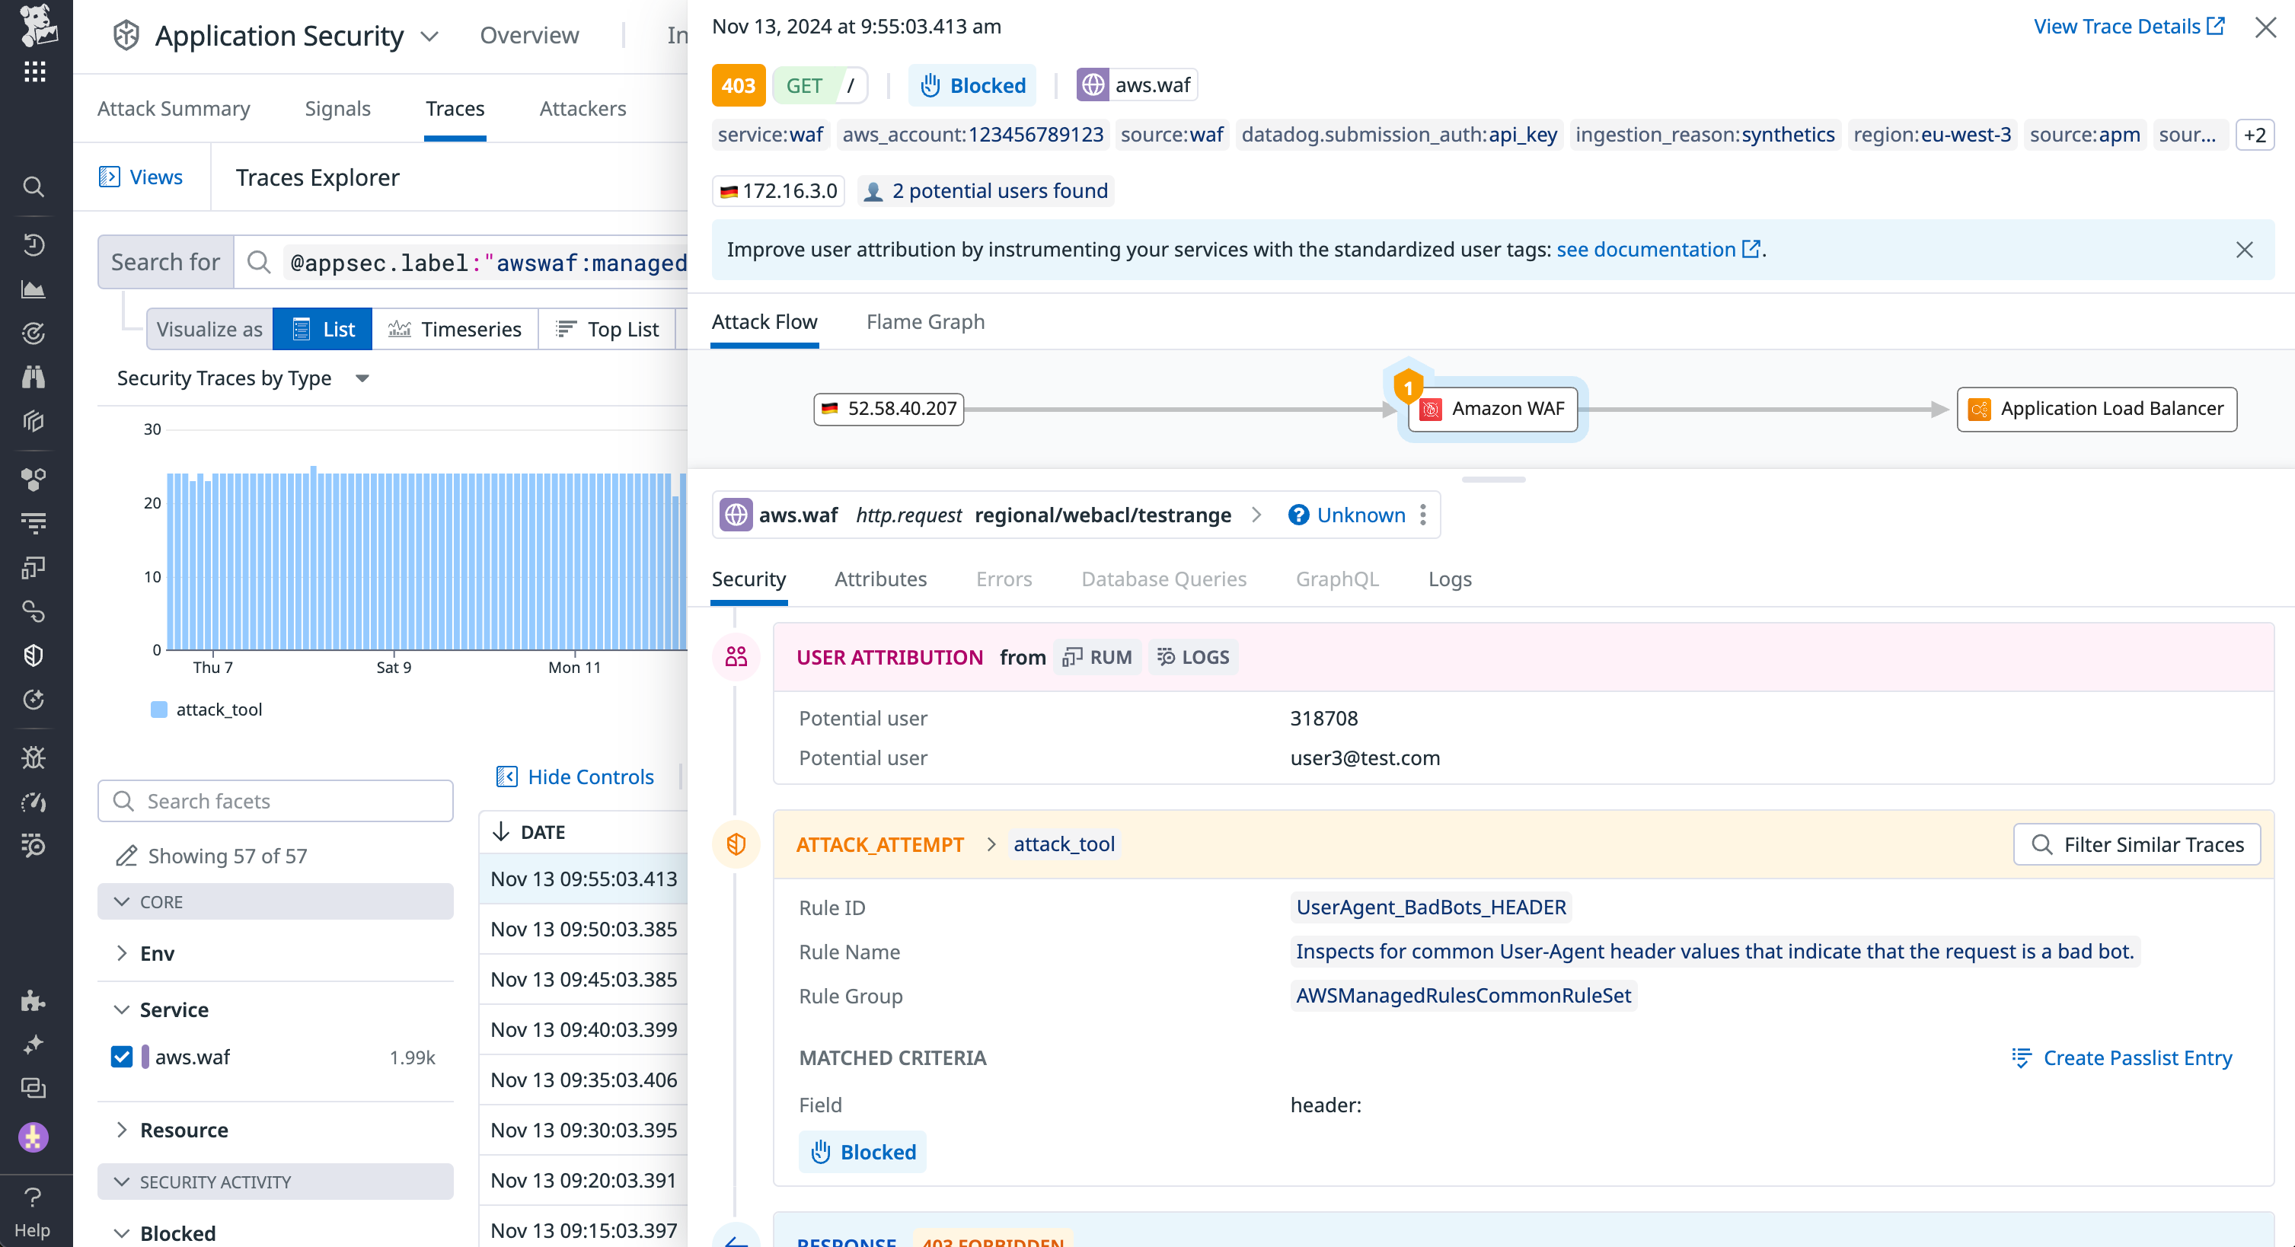Click the Datadog logo at the top left
2295x1247 pixels.
tap(36, 27)
